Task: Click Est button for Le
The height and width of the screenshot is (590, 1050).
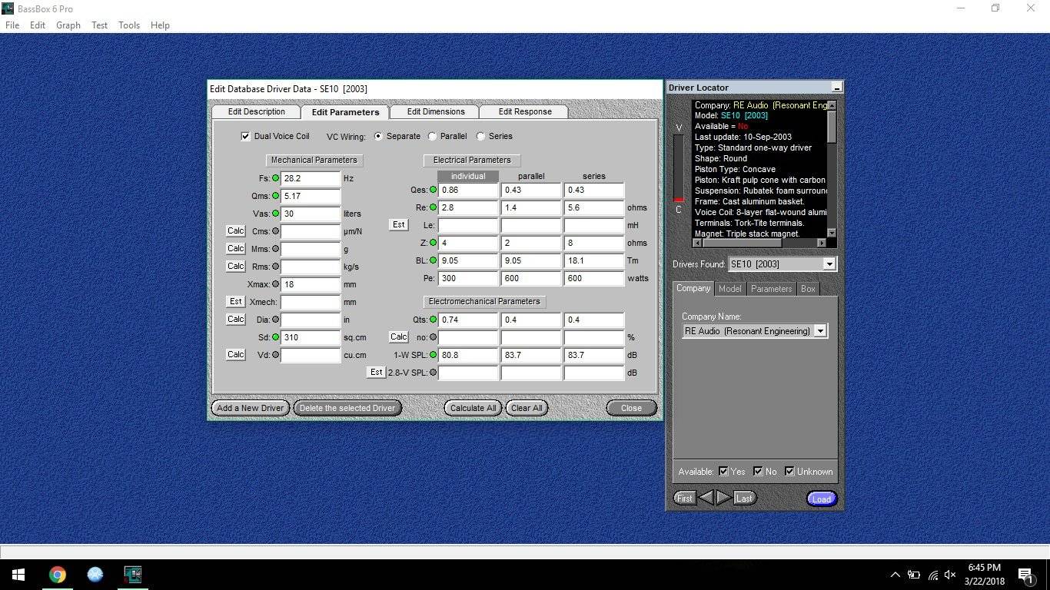Action: 398,225
